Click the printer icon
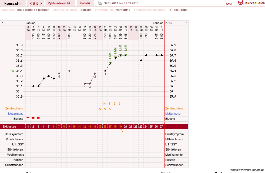This screenshot has width=265, height=173. [x=100, y=3]
